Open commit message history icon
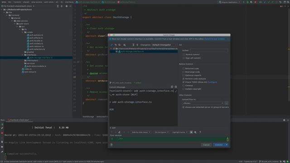The image size is (290, 163). 172,87
